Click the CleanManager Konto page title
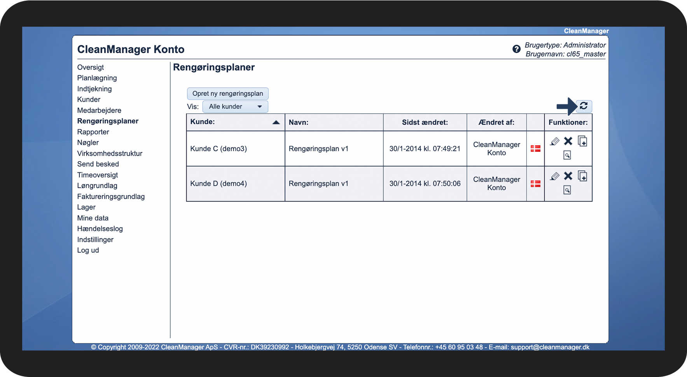The image size is (687, 377). point(131,49)
